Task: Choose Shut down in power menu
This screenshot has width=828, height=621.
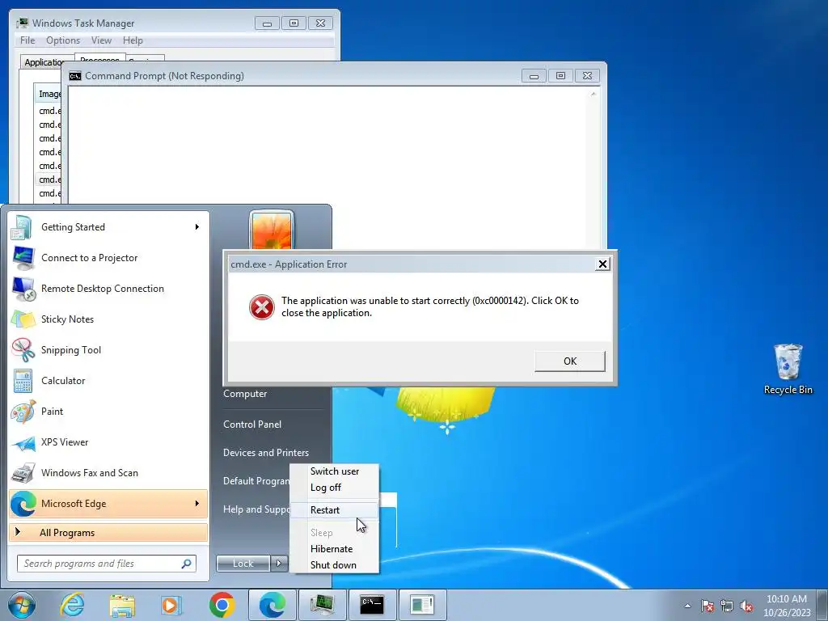Action: coord(334,565)
